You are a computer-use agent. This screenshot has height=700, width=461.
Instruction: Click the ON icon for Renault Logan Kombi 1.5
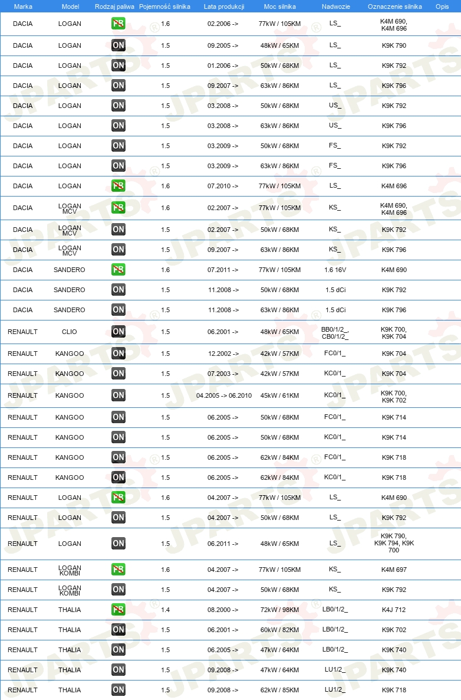tap(118, 589)
